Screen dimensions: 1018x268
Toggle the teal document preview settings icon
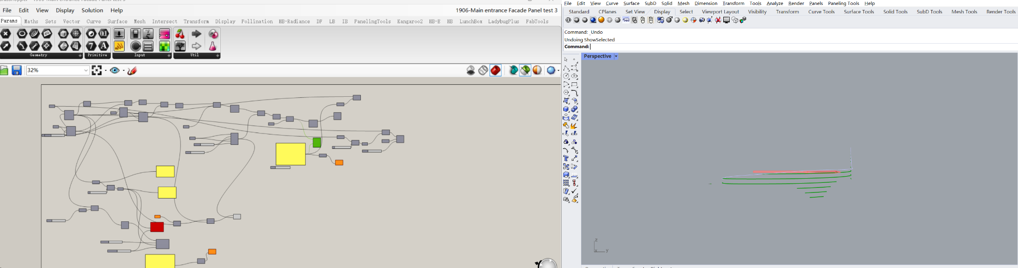513,70
